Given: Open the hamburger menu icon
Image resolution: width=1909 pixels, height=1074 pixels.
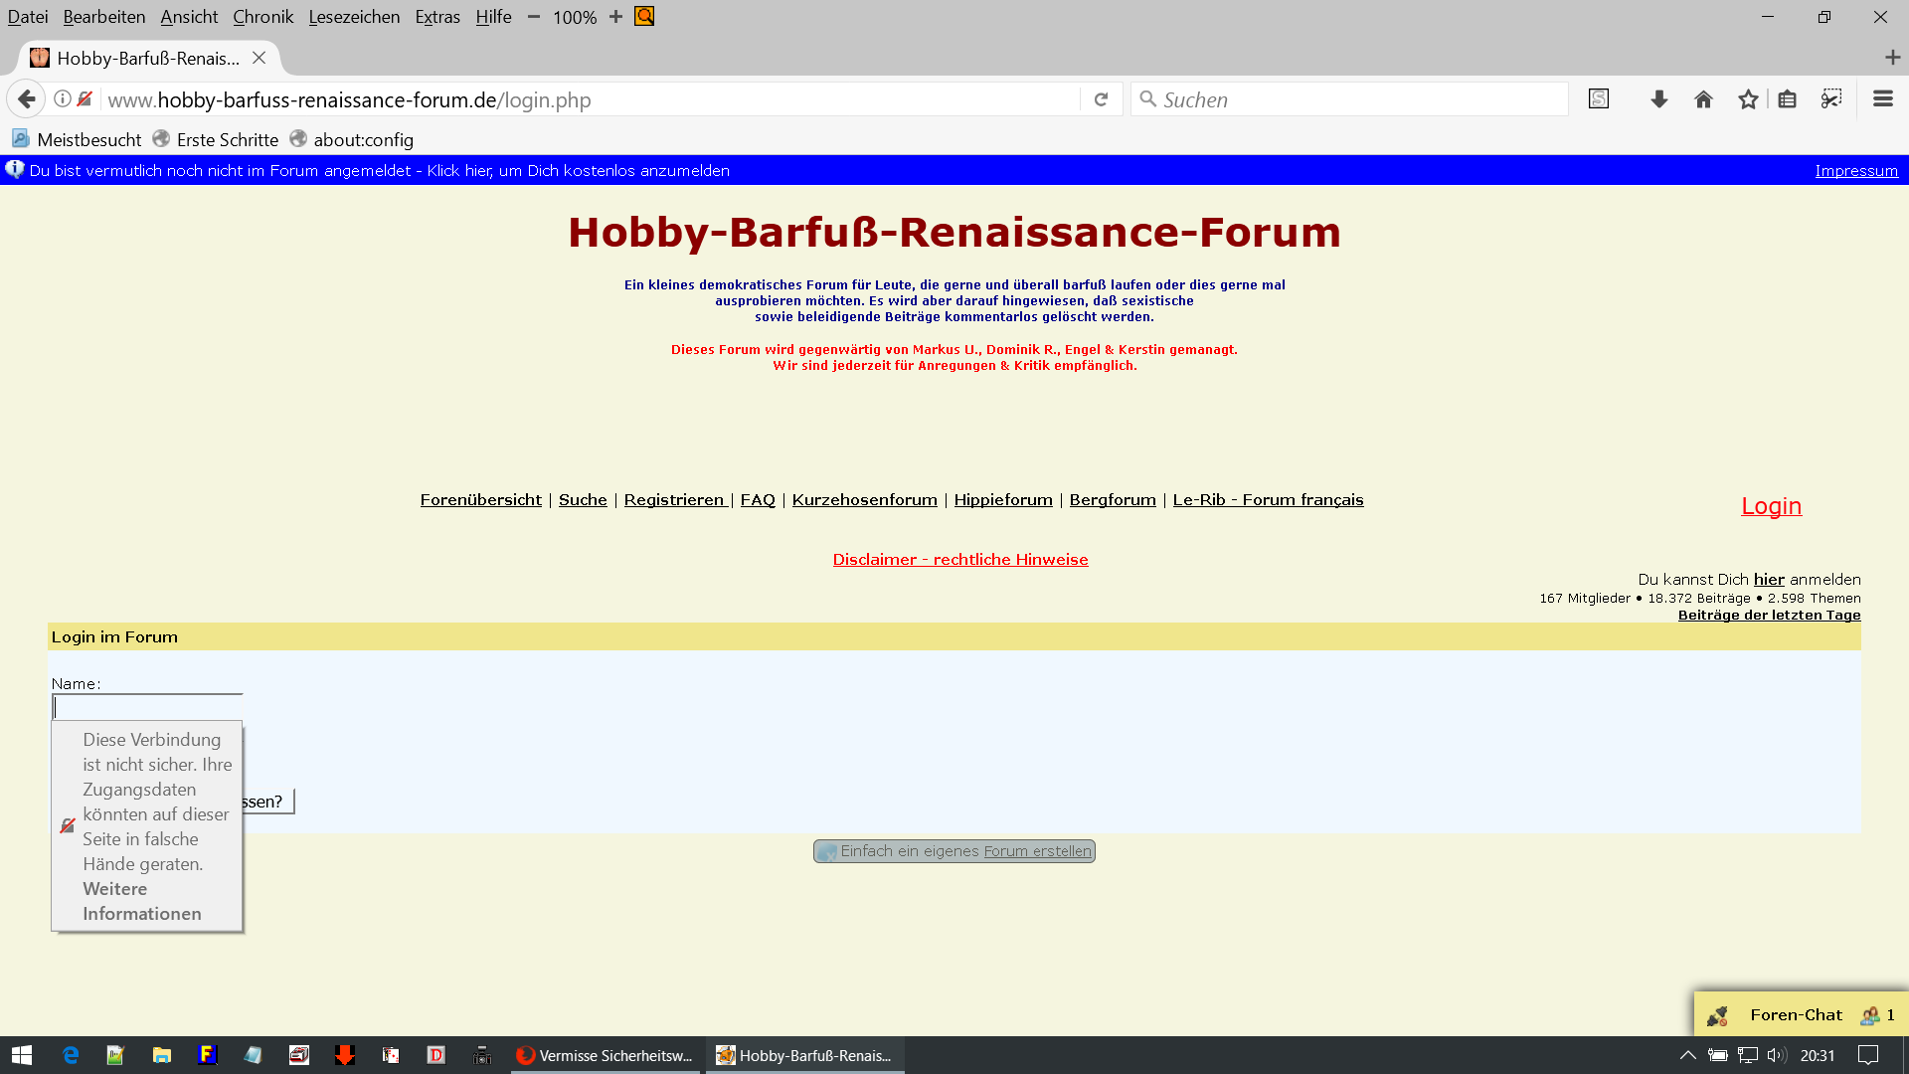Looking at the screenshot, I should point(1882,99).
